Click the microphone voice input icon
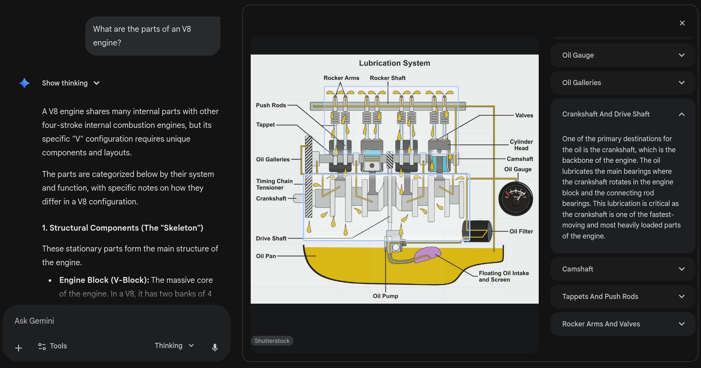 coord(215,347)
